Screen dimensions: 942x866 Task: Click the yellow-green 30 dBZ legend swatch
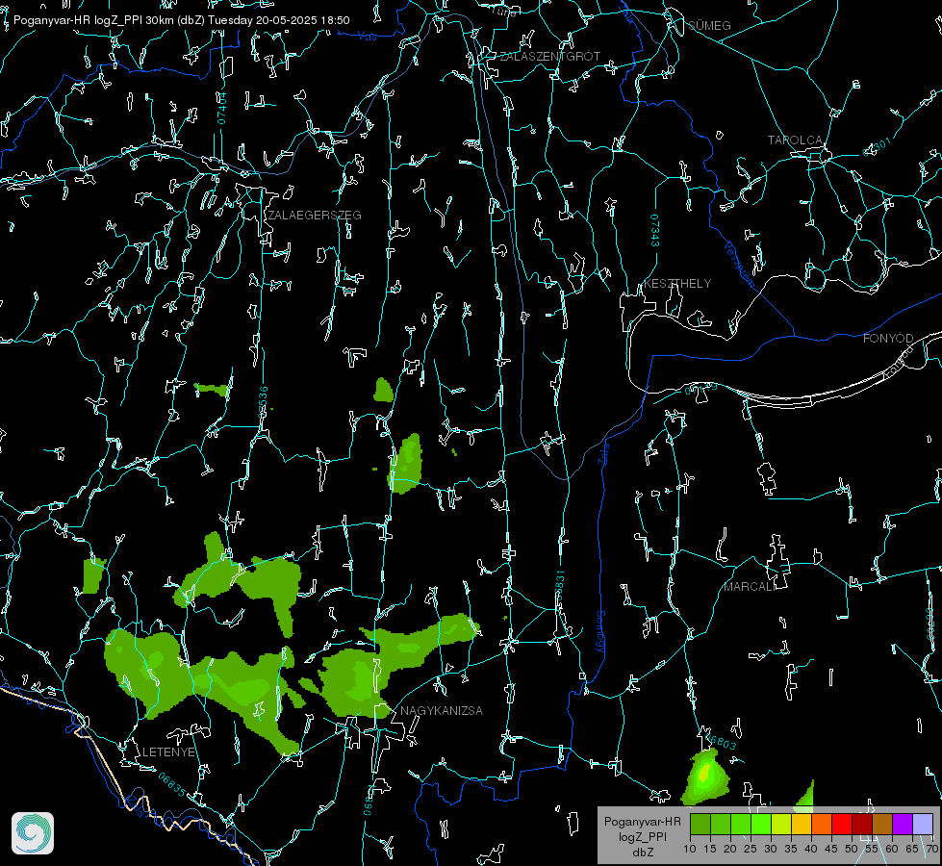coord(781,824)
